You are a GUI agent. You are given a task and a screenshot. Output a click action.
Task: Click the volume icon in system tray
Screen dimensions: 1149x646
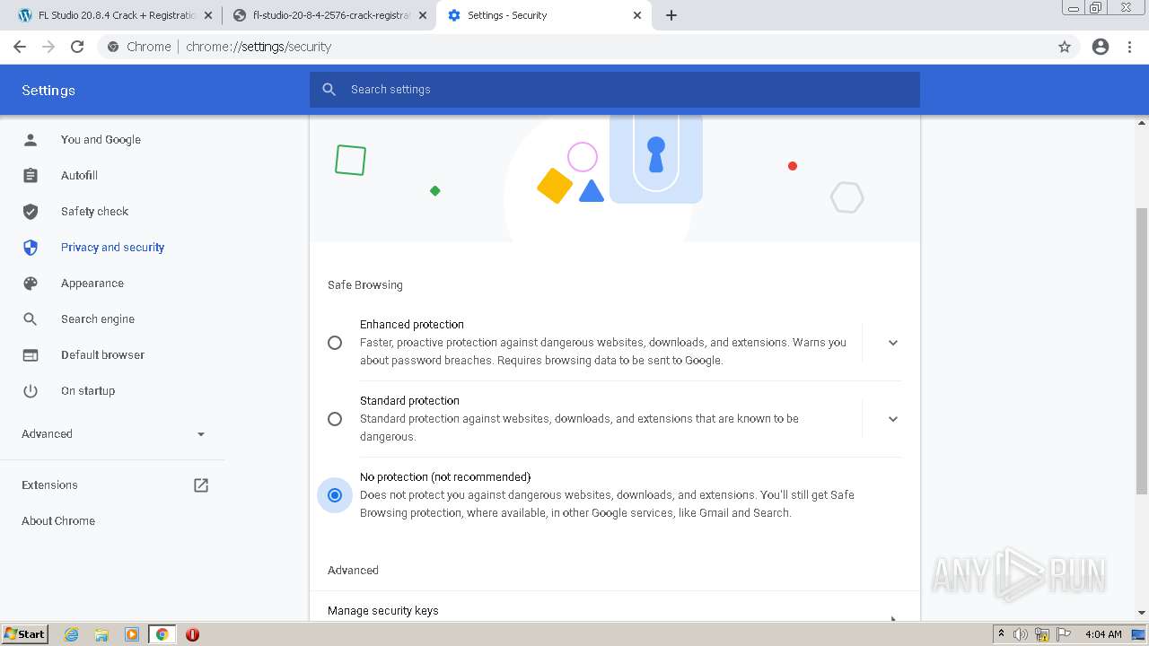tap(1021, 634)
